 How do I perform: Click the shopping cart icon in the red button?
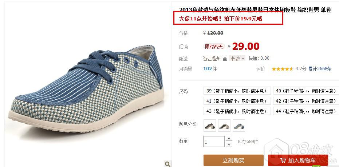pos(283,160)
